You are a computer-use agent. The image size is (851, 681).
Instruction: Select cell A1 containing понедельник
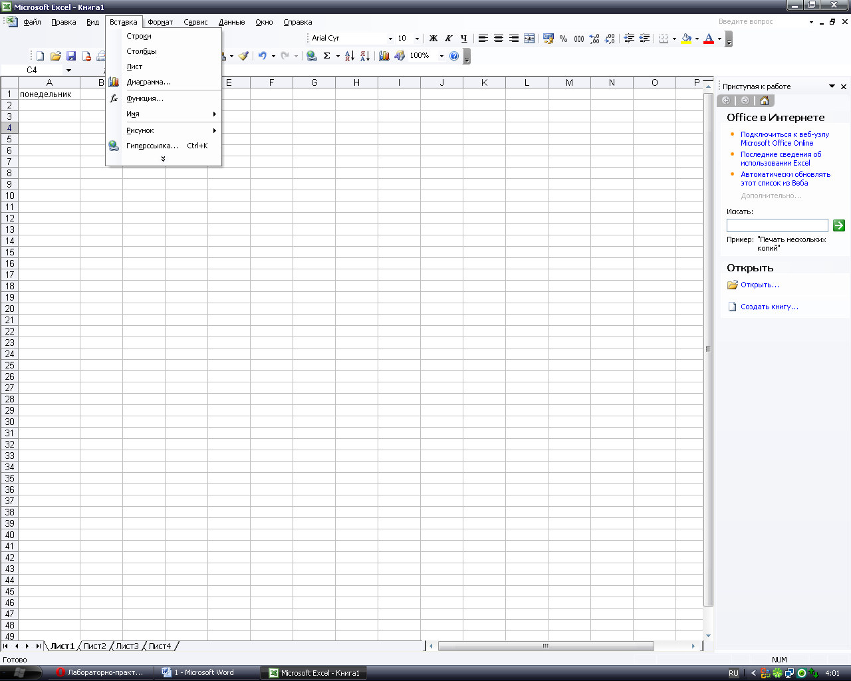point(49,94)
